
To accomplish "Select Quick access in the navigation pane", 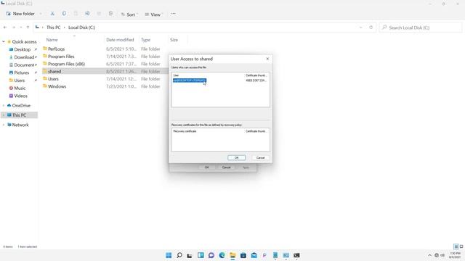I will [x=24, y=42].
